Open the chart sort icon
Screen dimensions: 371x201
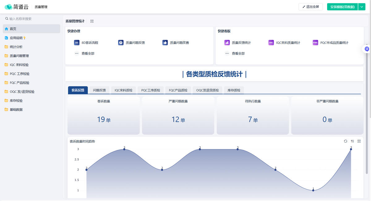click(352, 141)
